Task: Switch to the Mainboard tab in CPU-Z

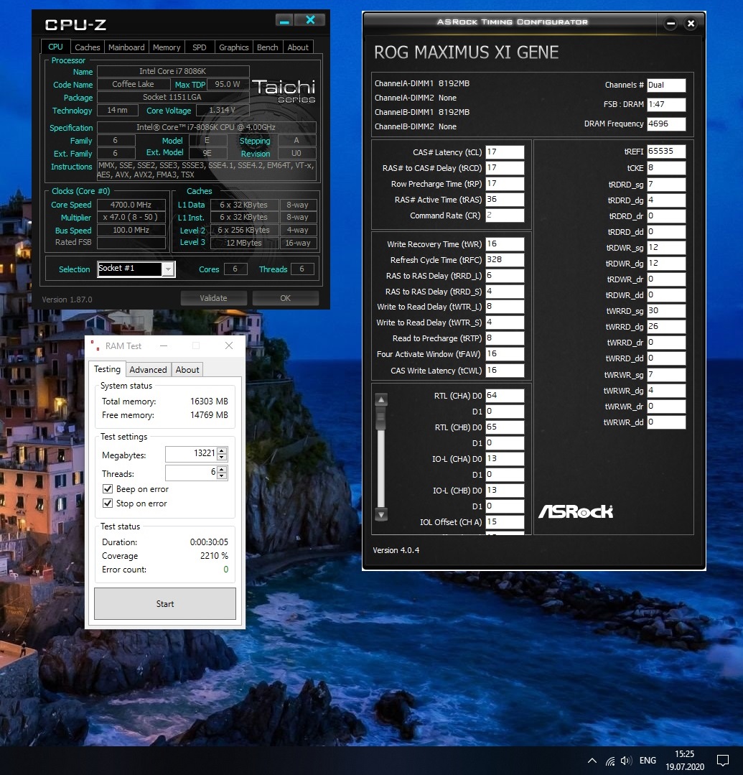Action: pyautogui.click(x=126, y=47)
